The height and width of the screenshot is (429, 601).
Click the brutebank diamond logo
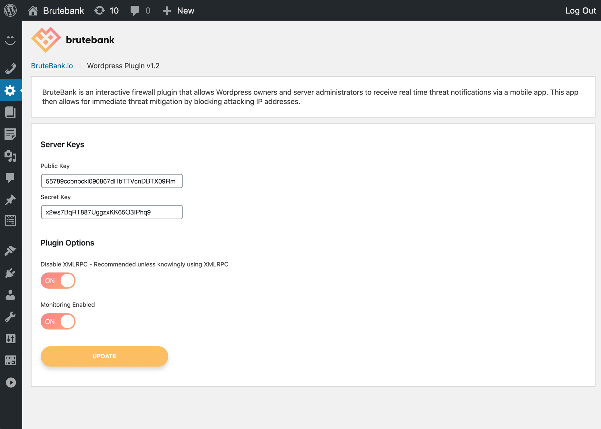click(46, 40)
